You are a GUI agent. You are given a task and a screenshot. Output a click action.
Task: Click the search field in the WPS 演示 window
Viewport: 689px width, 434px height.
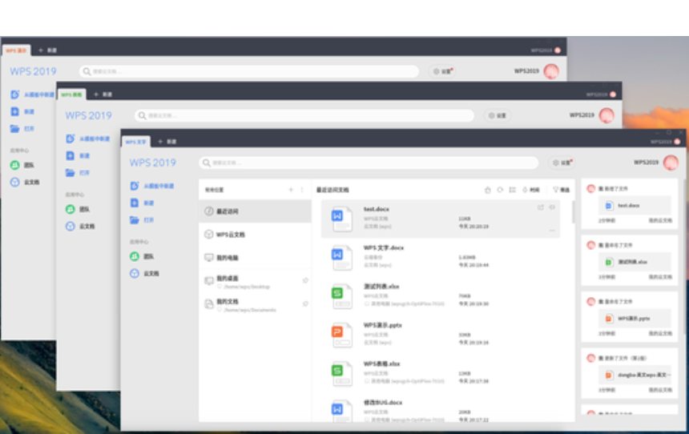tap(249, 71)
